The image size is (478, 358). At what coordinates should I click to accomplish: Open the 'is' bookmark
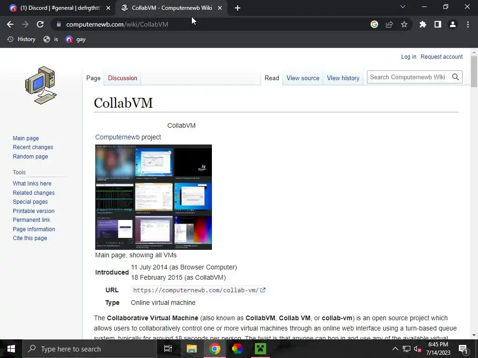point(50,39)
